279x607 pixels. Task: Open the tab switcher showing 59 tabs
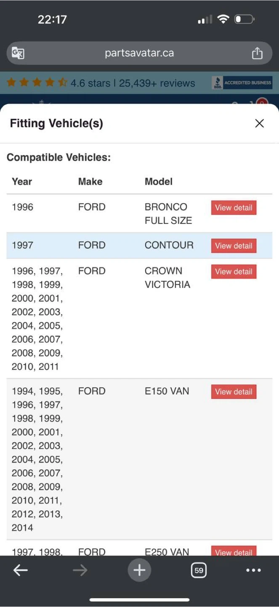coord(199,570)
